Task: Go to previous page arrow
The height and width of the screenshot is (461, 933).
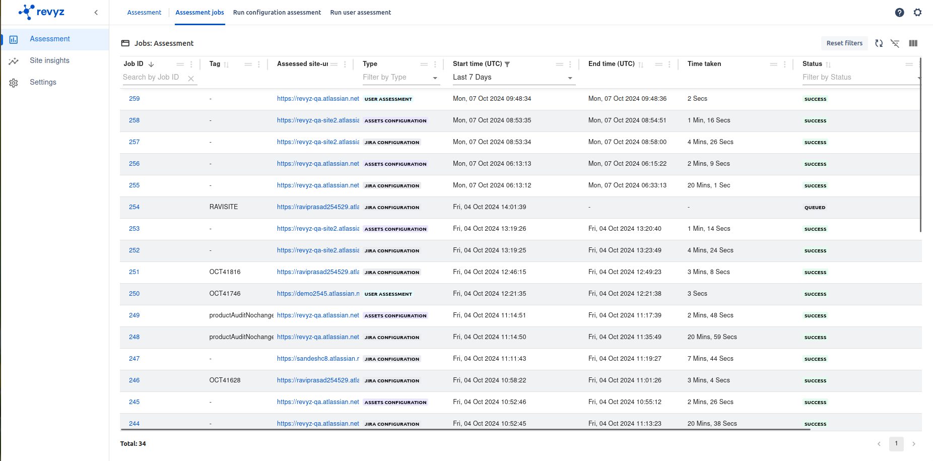Action: 879,444
